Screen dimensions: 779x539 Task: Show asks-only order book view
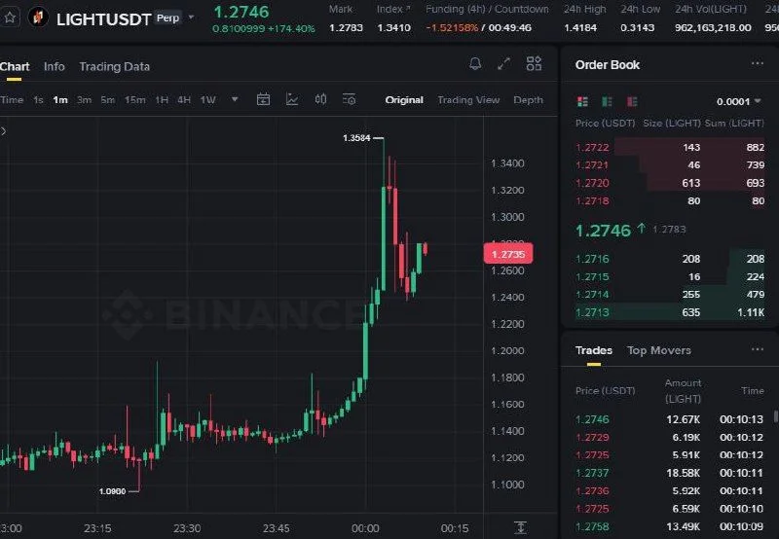pos(632,102)
